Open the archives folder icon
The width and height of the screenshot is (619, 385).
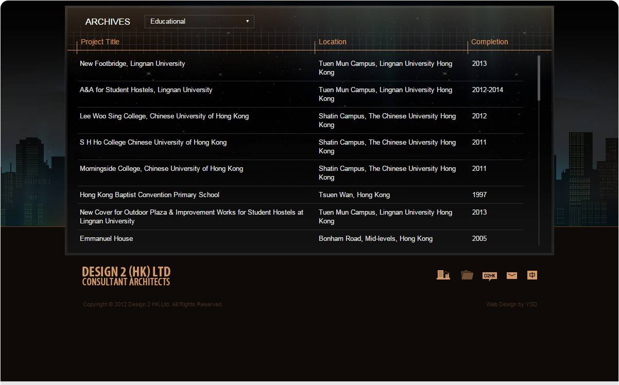[x=467, y=275]
